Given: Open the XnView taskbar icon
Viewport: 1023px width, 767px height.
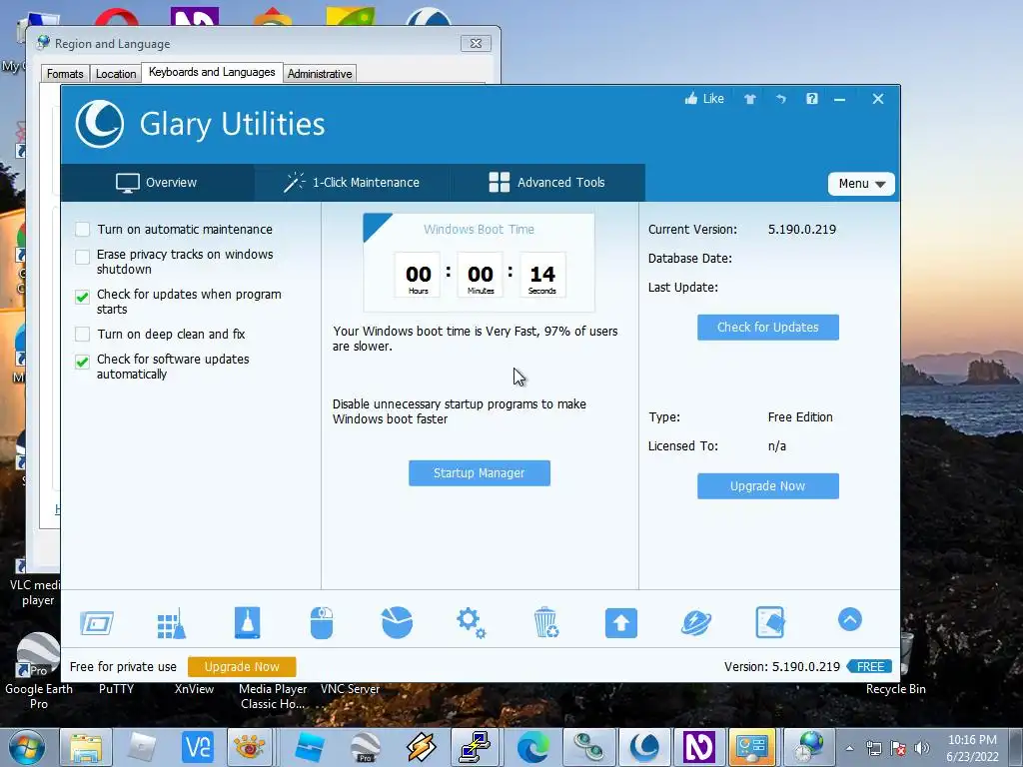Looking at the screenshot, I should point(250,747).
